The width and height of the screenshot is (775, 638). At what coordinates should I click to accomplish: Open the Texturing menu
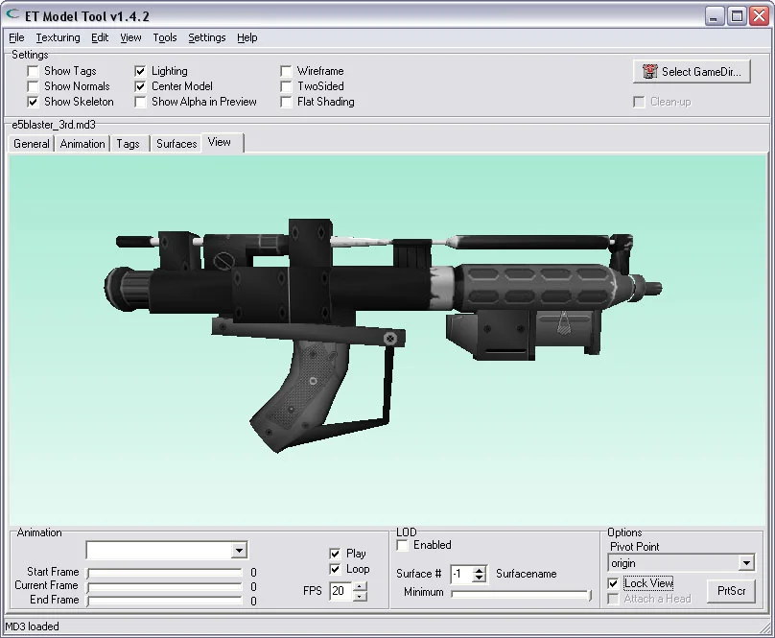click(58, 37)
